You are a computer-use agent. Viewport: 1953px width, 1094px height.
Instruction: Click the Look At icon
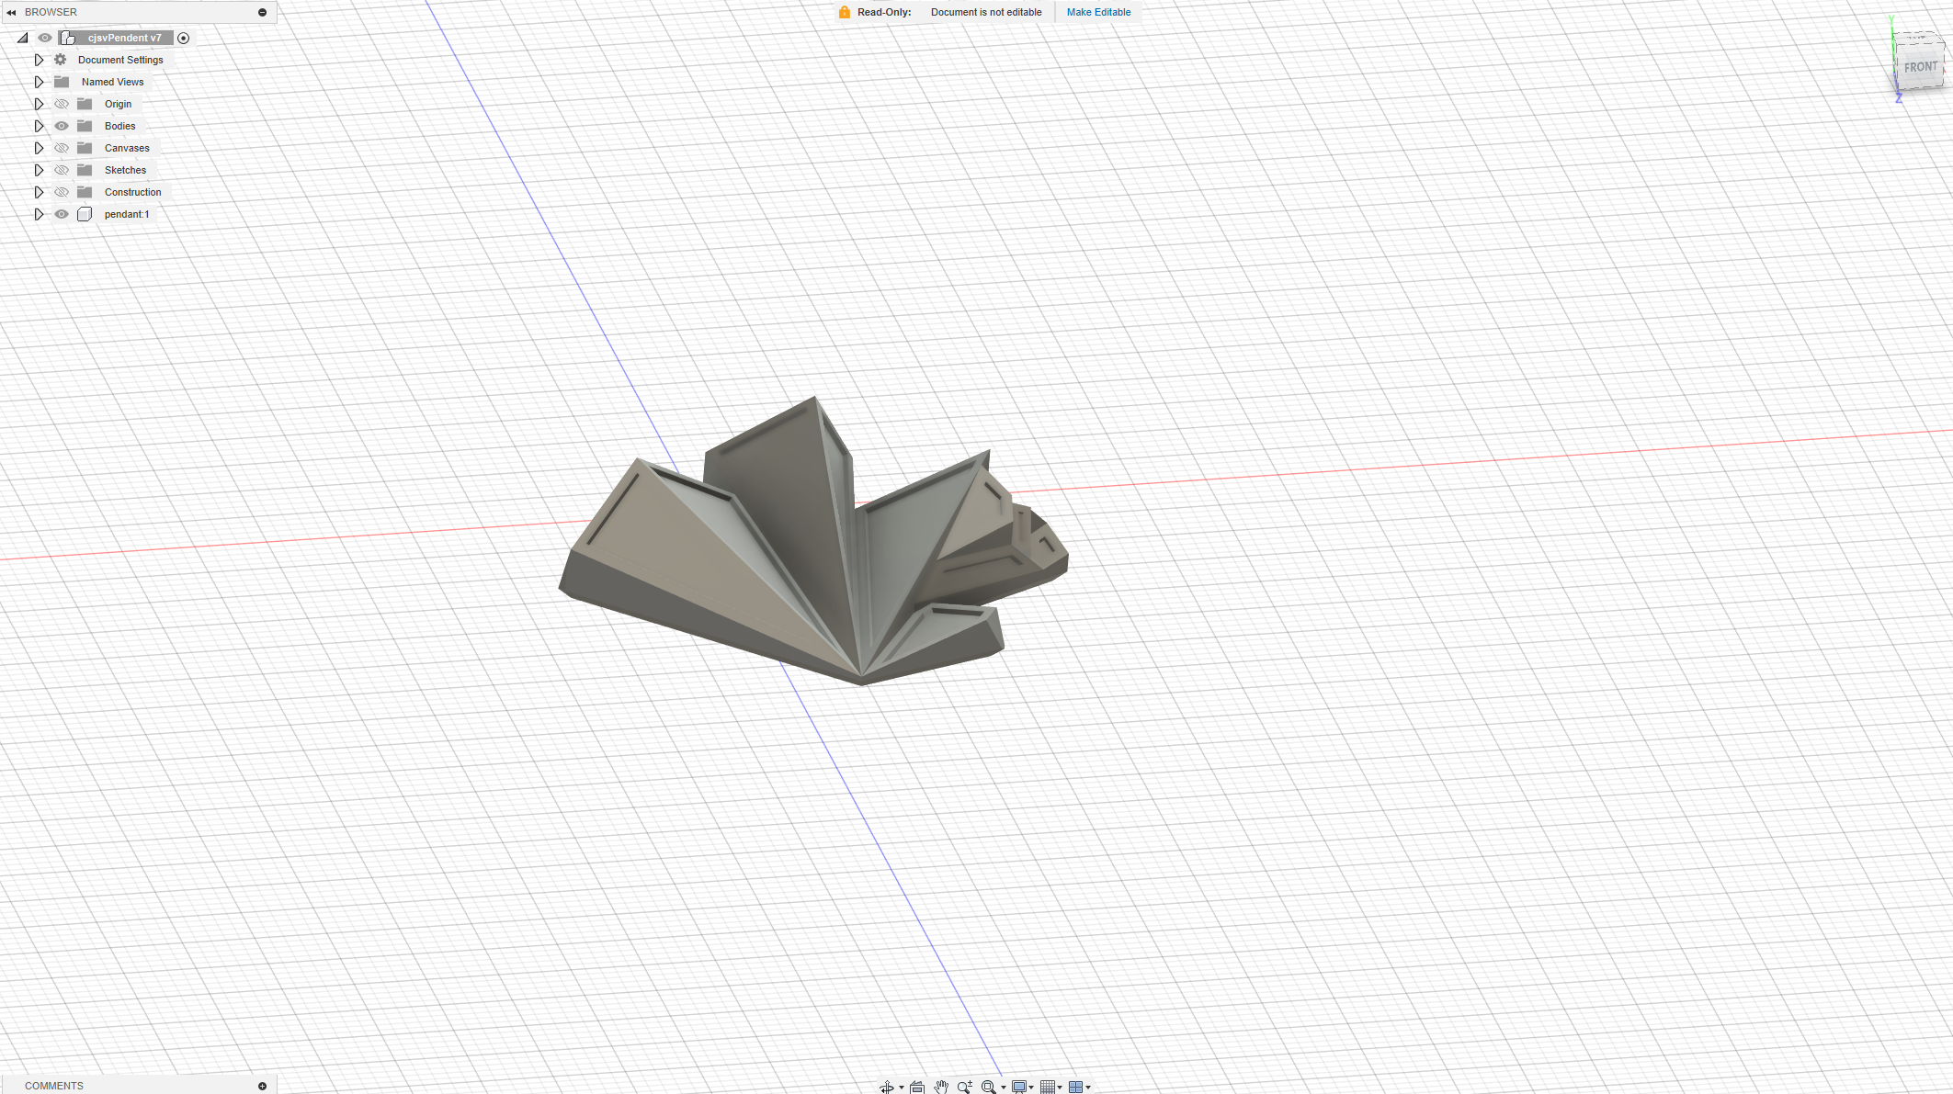[917, 1087]
